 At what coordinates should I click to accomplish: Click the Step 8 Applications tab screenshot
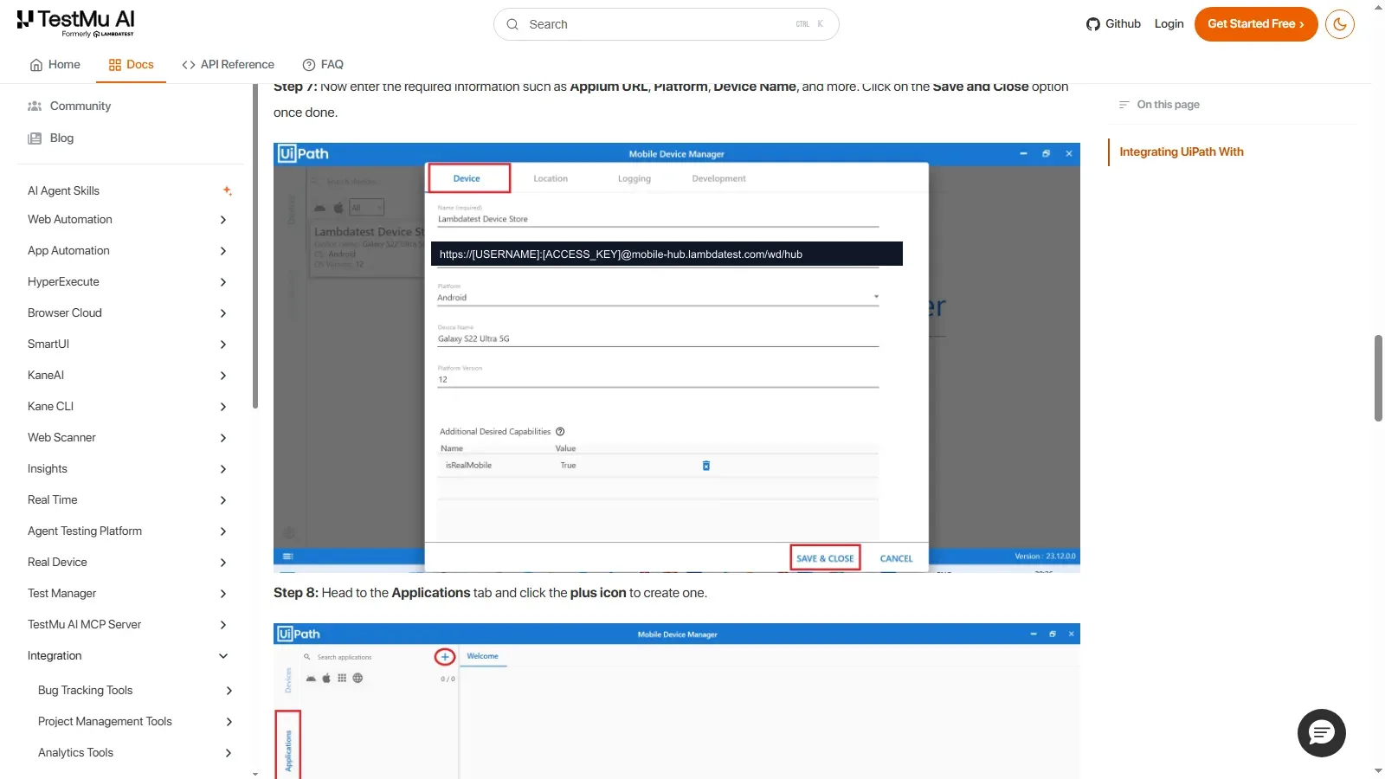(x=677, y=701)
